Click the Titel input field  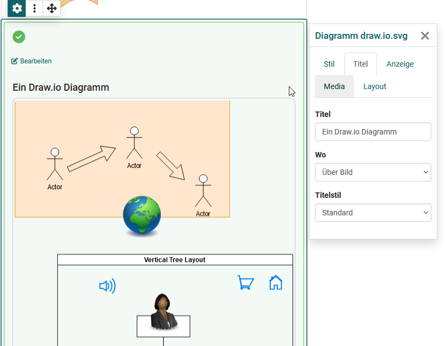click(x=373, y=132)
